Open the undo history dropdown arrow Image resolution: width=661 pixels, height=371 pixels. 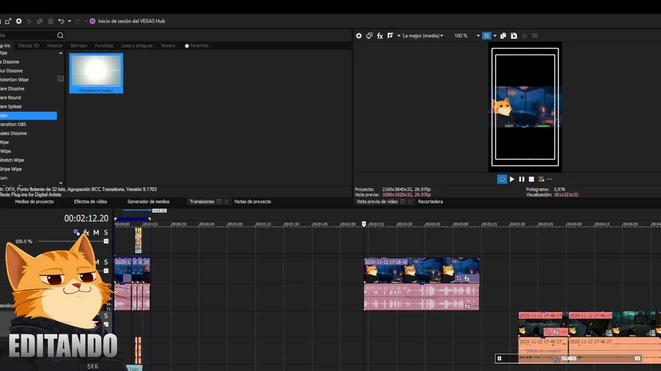click(x=69, y=21)
